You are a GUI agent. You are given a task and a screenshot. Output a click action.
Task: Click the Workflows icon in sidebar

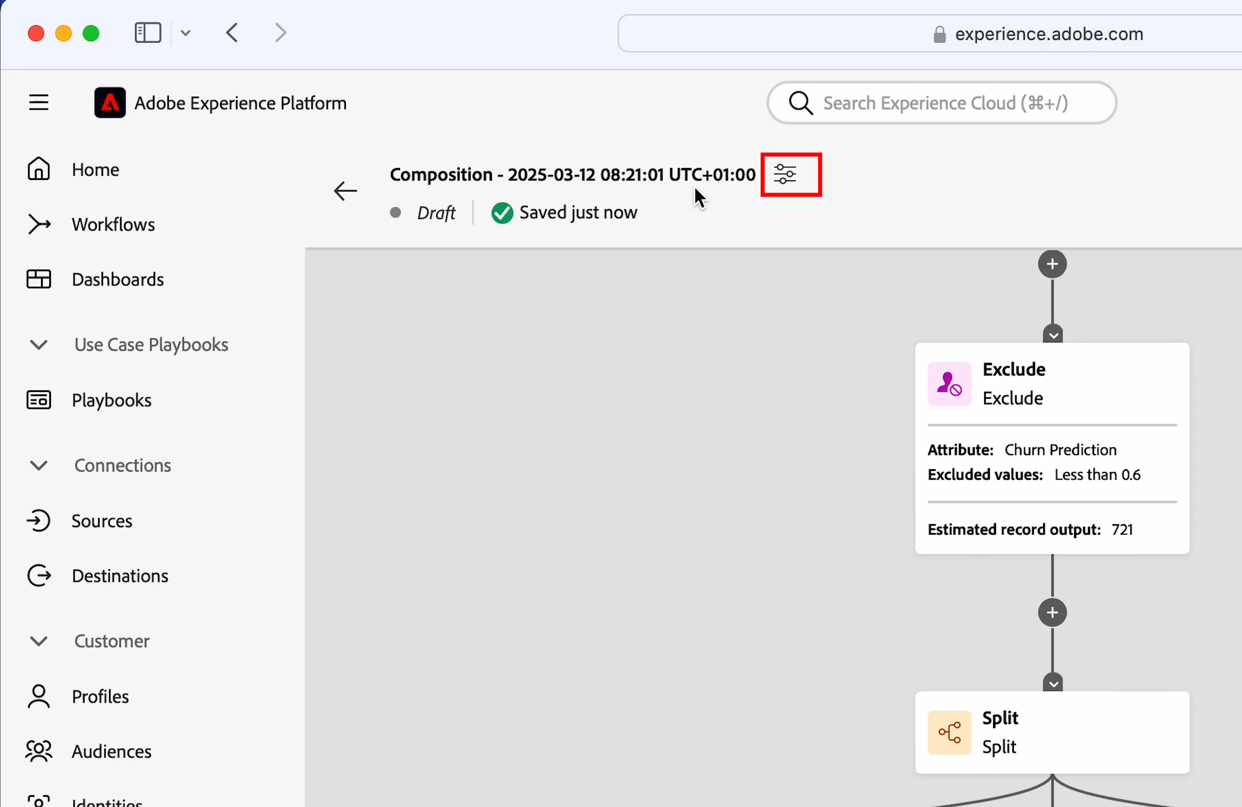[x=39, y=224]
